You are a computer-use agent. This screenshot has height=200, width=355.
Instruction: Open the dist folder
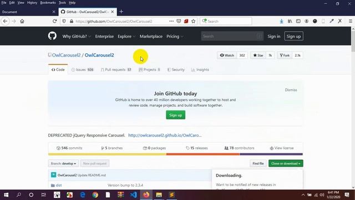[59, 185]
